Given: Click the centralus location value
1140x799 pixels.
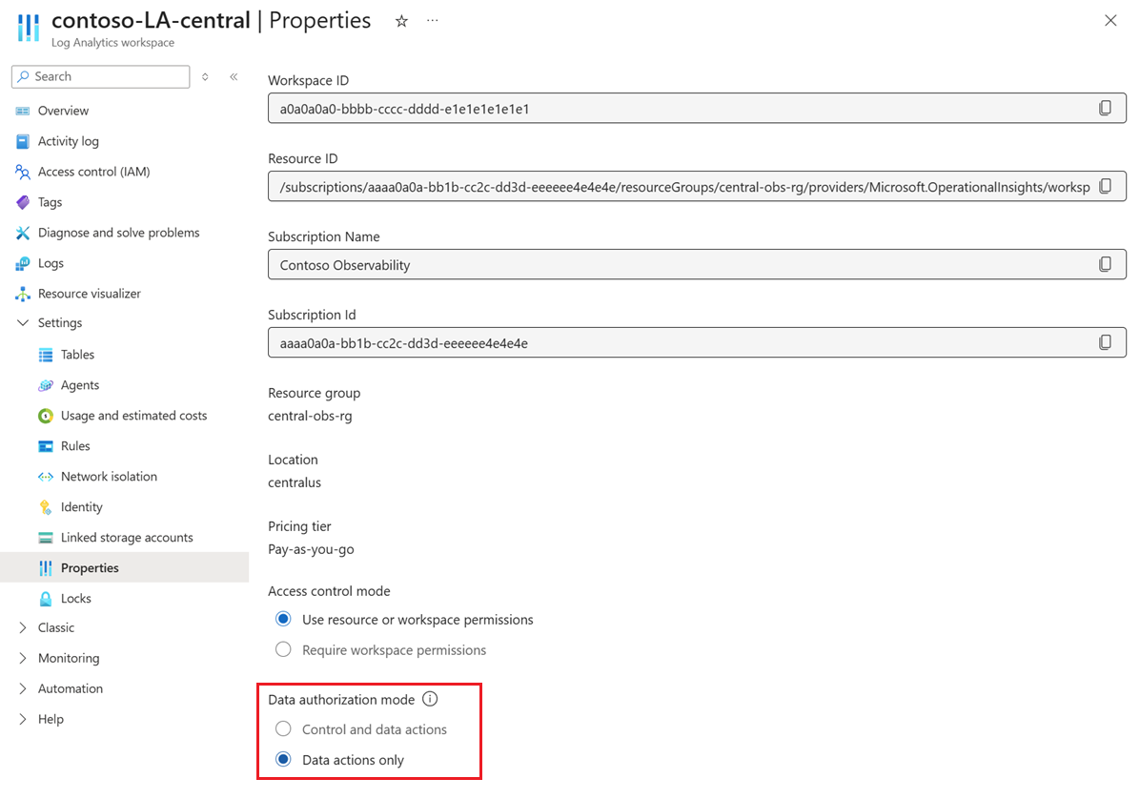Looking at the screenshot, I should click(x=295, y=482).
